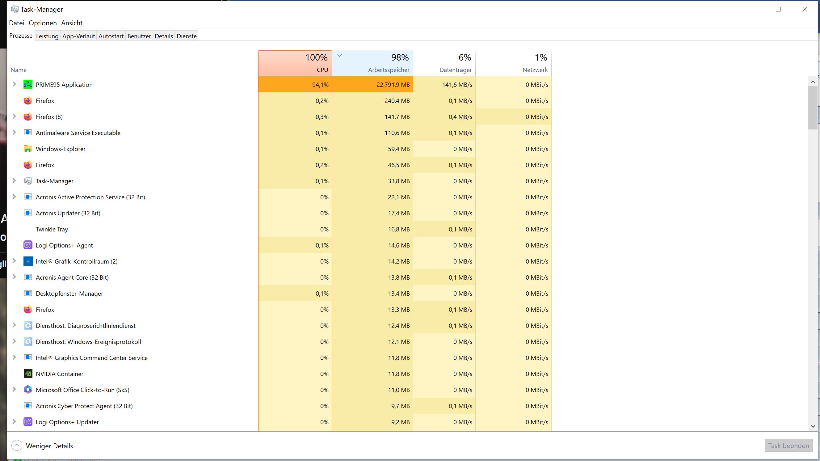Expand the Logi Options+ Updater entry
The height and width of the screenshot is (461, 820).
pos(14,421)
